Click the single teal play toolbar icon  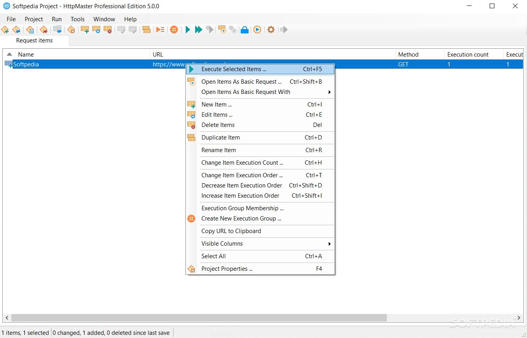[188, 29]
